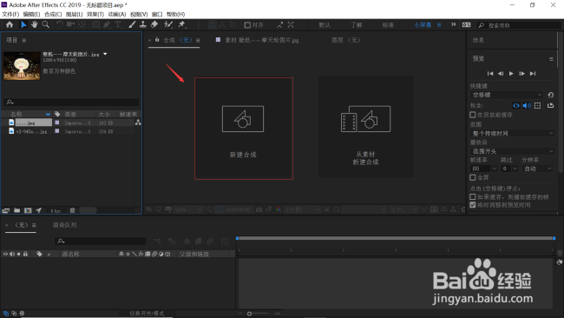Select the Pen tool
Viewport: 564px width, 318px height.
click(x=107, y=24)
